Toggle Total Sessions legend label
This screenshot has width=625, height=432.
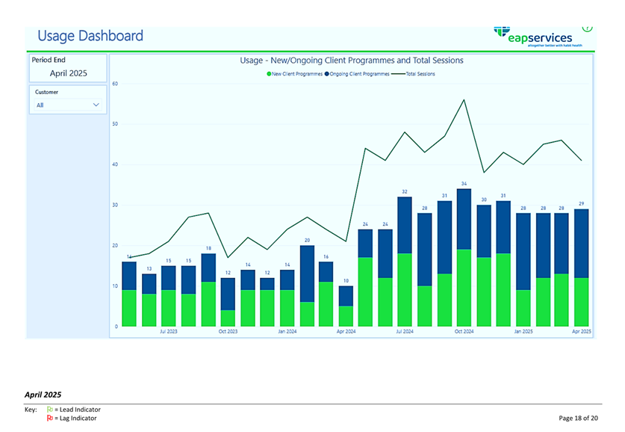[420, 74]
